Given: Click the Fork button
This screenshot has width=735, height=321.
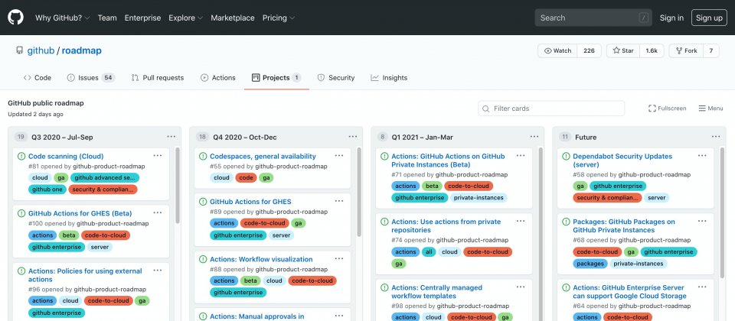Looking at the screenshot, I should pyautogui.click(x=686, y=50).
